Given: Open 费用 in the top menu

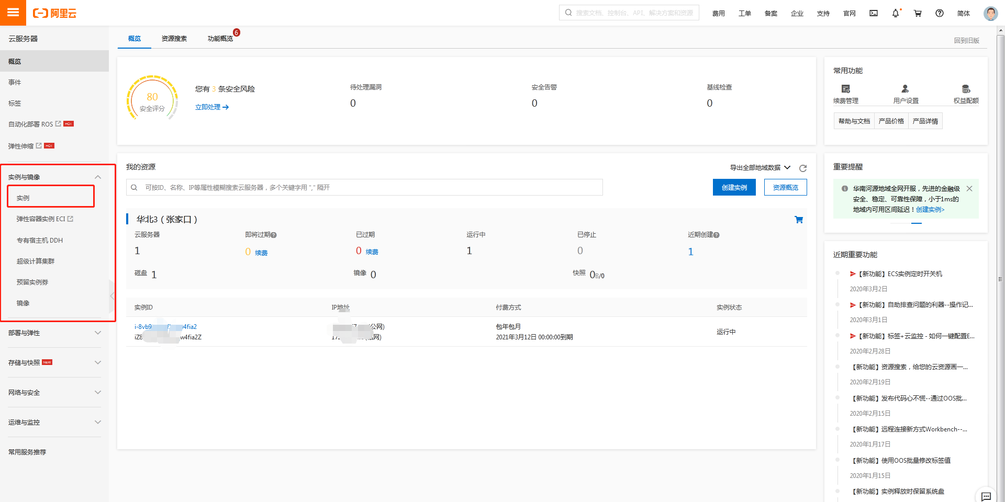Looking at the screenshot, I should [719, 14].
